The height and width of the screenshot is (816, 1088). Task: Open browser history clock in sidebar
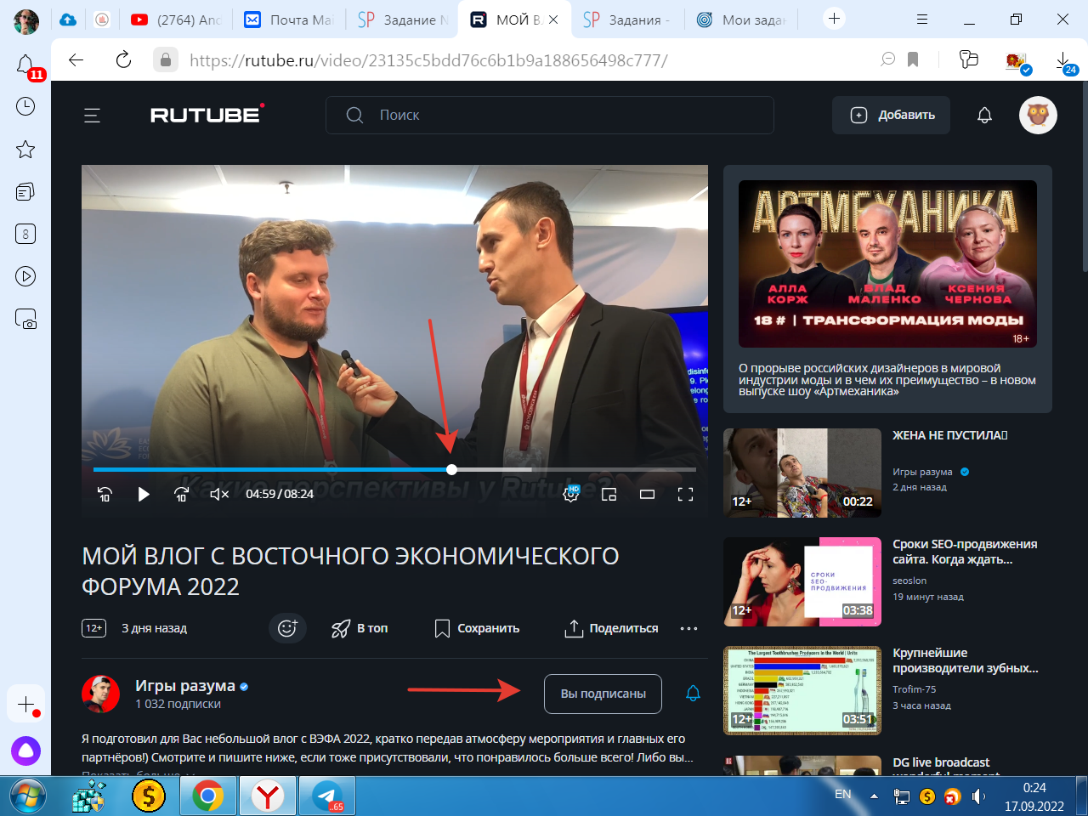25,106
